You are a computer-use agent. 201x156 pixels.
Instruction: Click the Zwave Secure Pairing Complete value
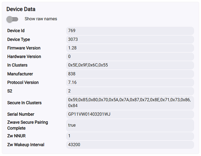tap(72, 125)
